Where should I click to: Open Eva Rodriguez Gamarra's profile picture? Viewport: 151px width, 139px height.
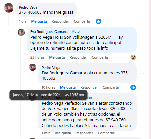click(21, 32)
